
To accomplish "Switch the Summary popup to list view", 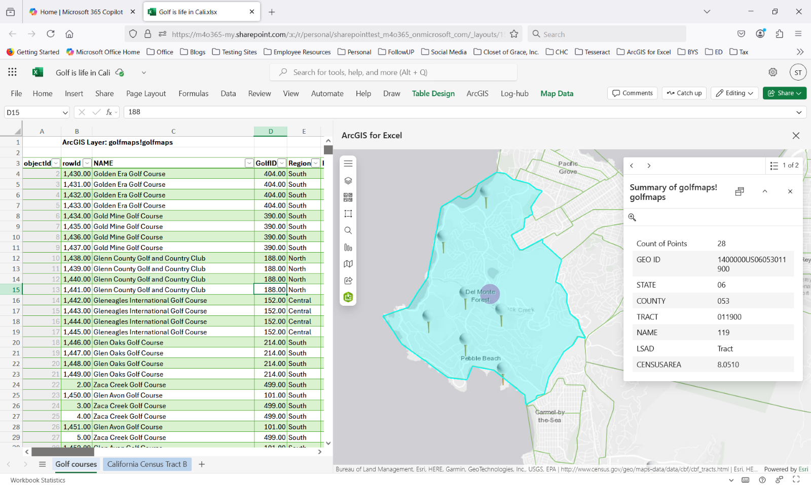I will 773,166.
